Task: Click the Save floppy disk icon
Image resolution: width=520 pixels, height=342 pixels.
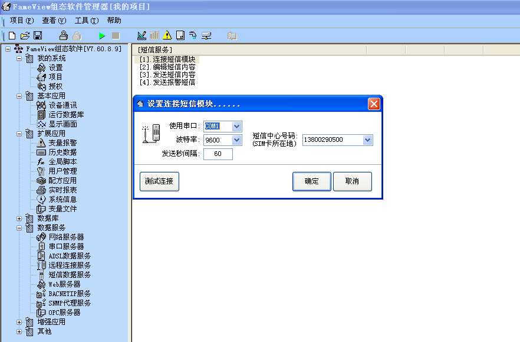Action: (38, 36)
